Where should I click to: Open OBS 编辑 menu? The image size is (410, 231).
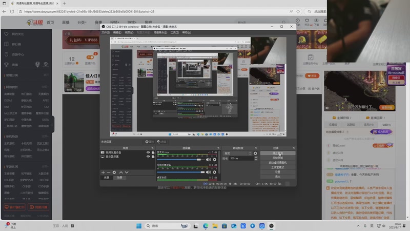(x=117, y=32)
